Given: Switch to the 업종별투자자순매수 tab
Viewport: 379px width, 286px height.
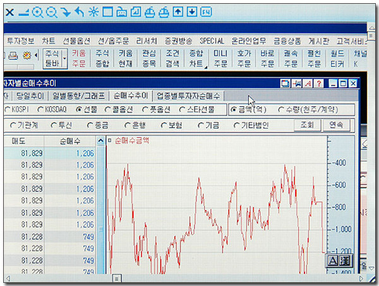Looking at the screenshot, I should (188, 96).
